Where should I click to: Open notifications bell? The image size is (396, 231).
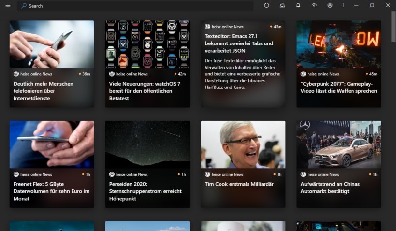pyautogui.click(x=298, y=5)
